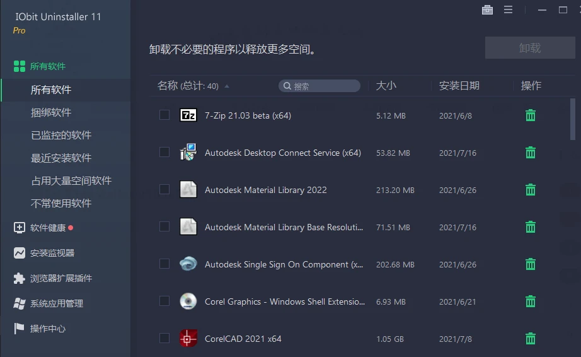The height and width of the screenshot is (357, 581).
Task: Show 最近安装软件 list
Action: tap(61, 158)
